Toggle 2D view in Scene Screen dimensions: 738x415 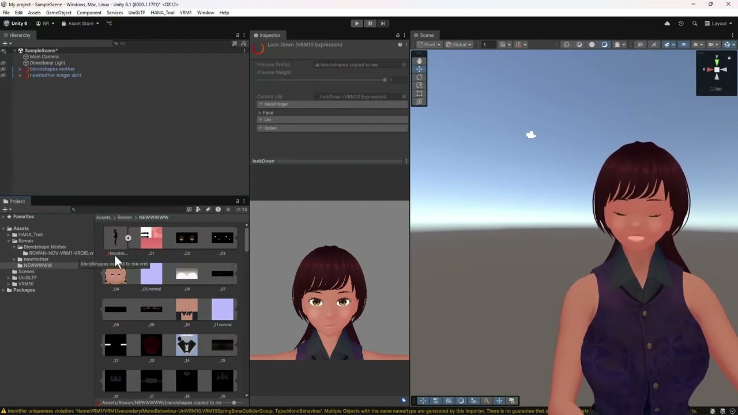(x=640, y=44)
